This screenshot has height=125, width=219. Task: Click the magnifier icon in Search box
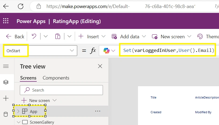coord(27,90)
